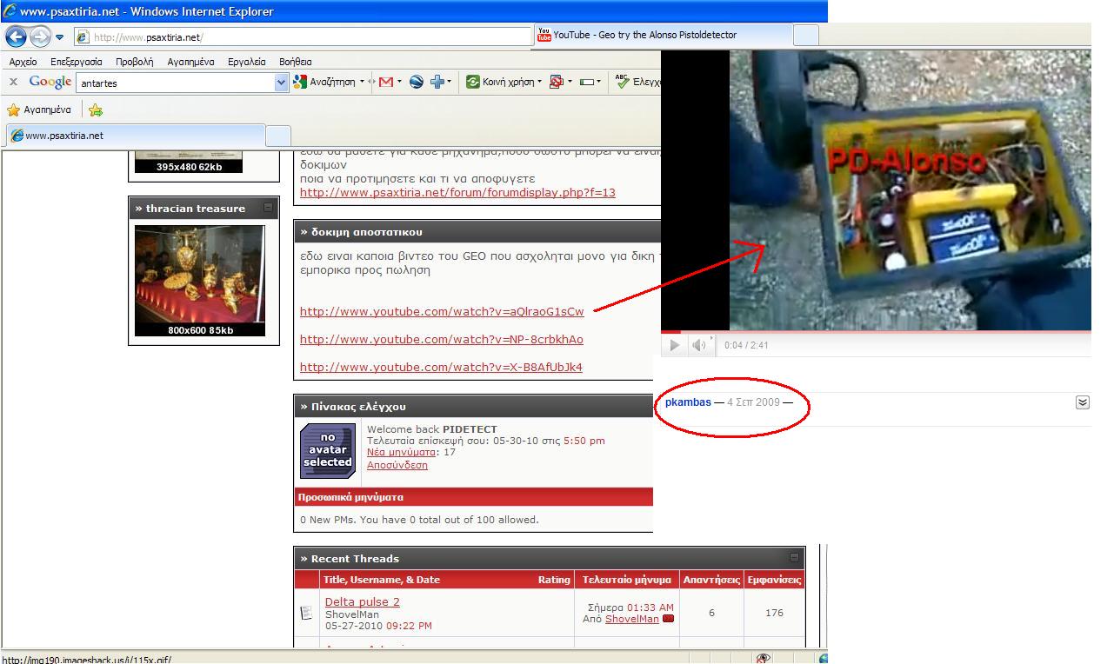Click the privacy eye icon in status bar
Image resolution: width=1114 pixels, height=664 pixels.
pos(763,659)
